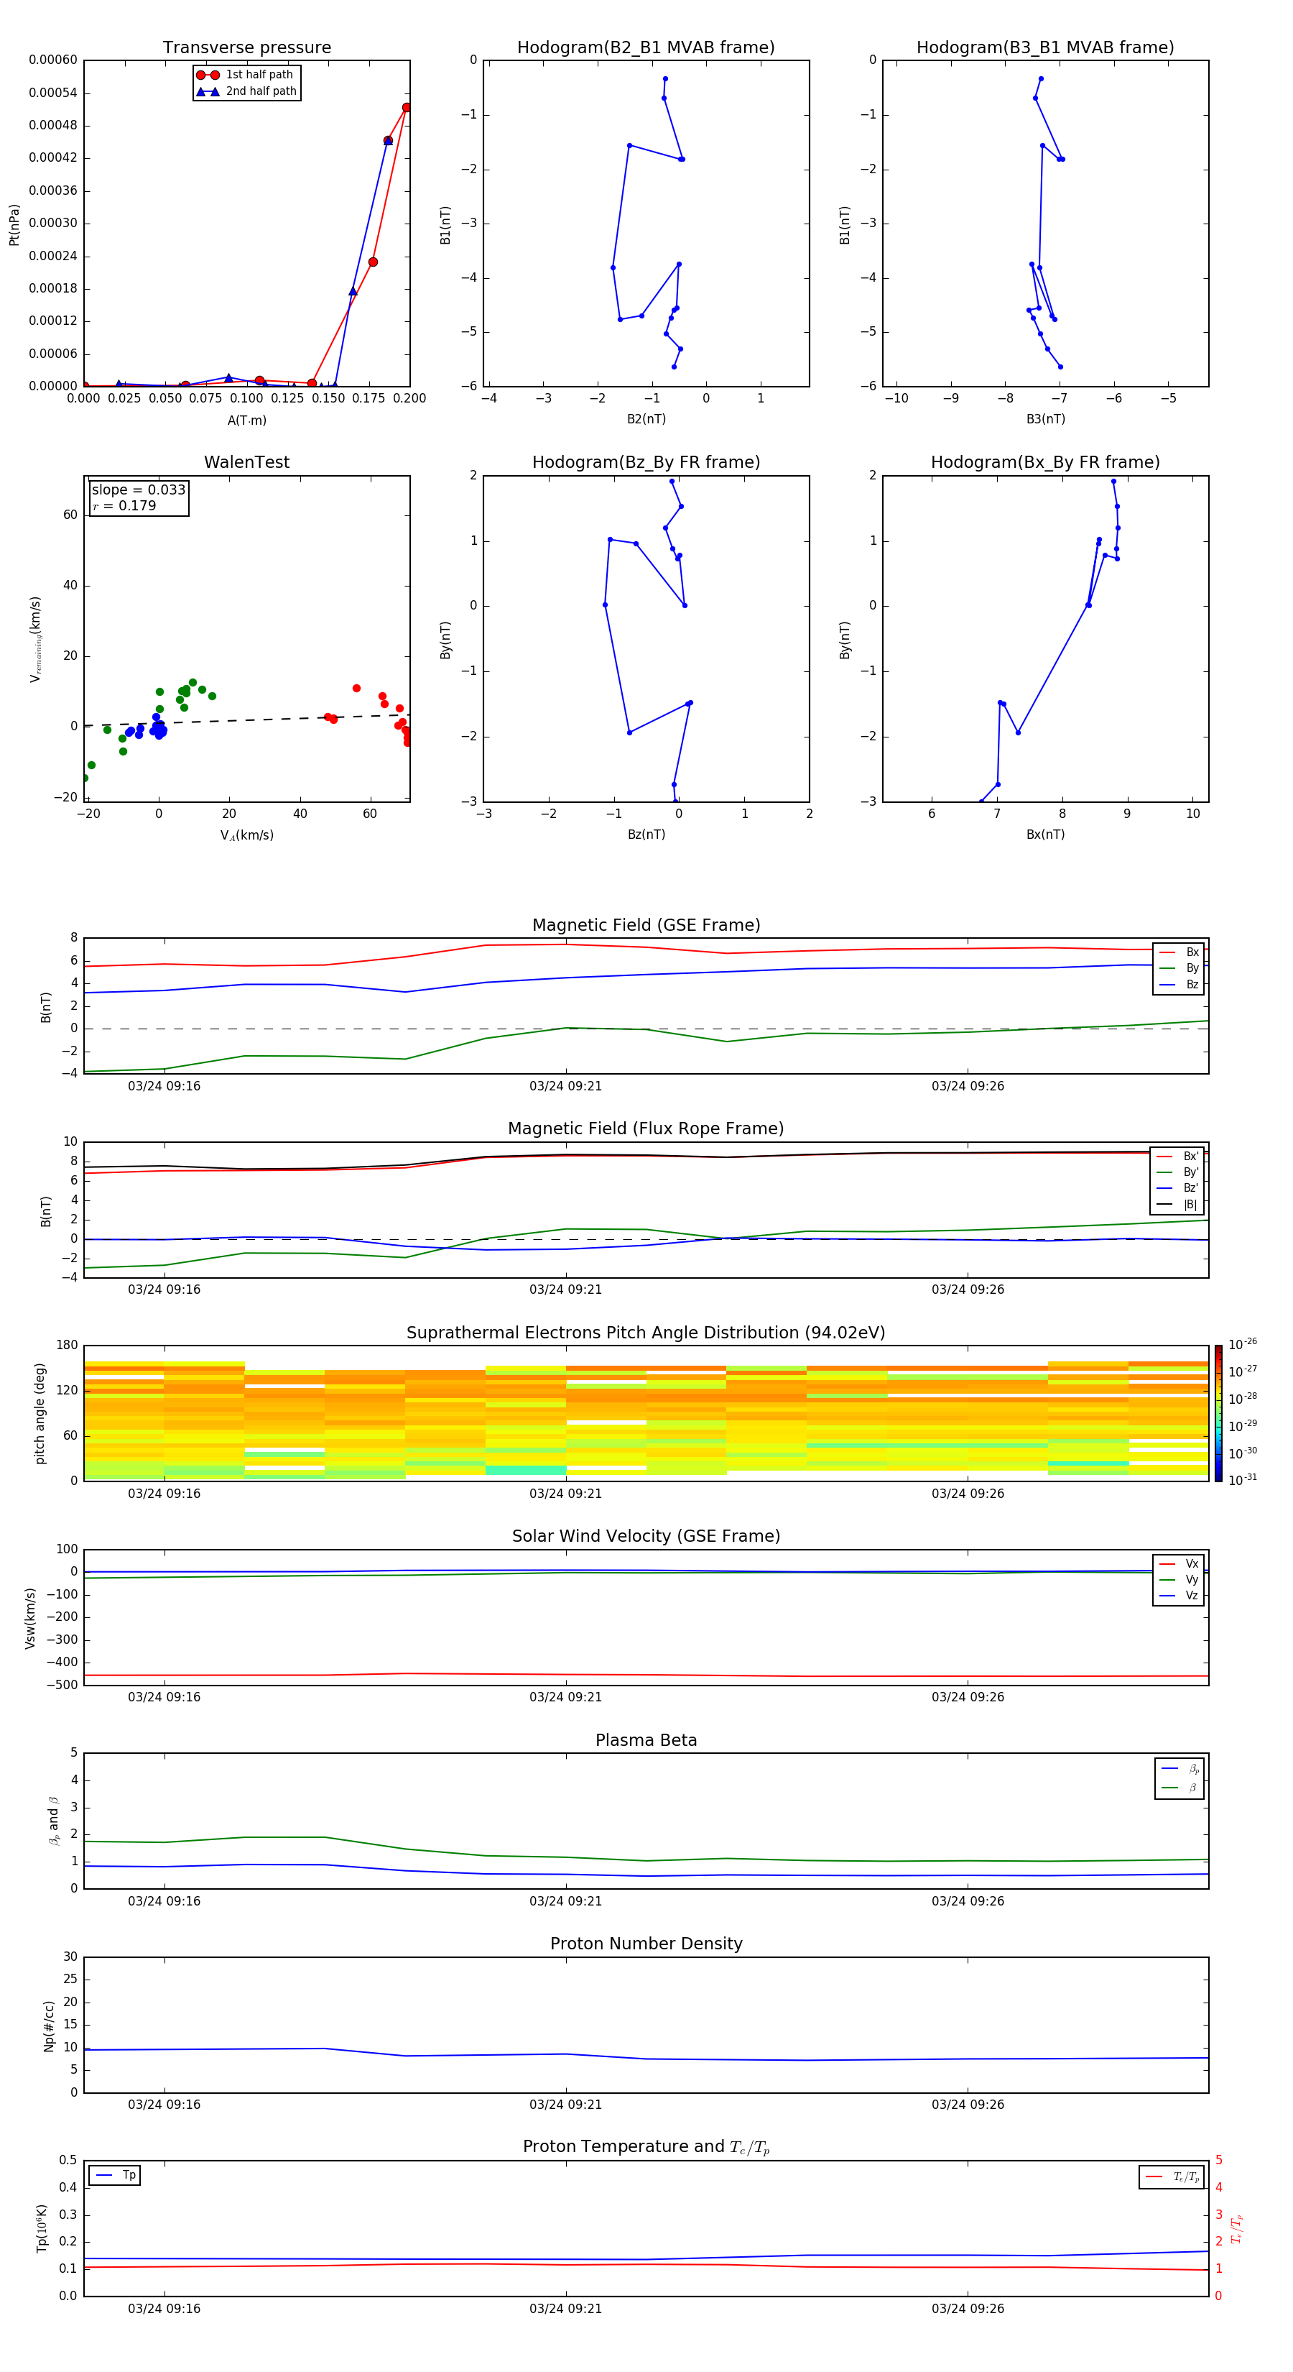Click the "Proton Temperature and Te/Tp" title
The image size is (1293, 2372).
tap(646, 2147)
